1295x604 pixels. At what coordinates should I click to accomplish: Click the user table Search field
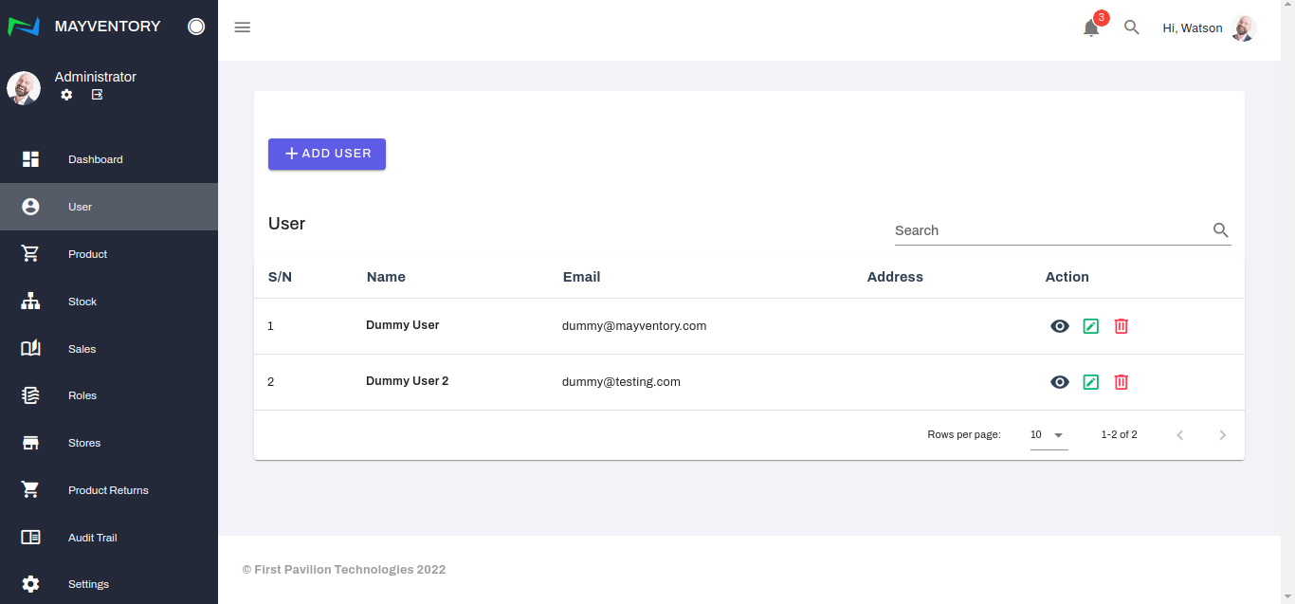tap(1050, 230)
